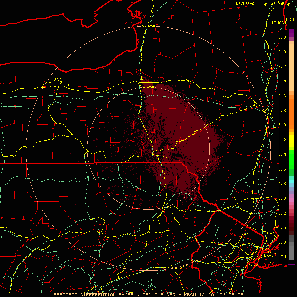Click the "50 NMI" range ring label
This screenshot has height=297, width=297.
tap(148, 87)
